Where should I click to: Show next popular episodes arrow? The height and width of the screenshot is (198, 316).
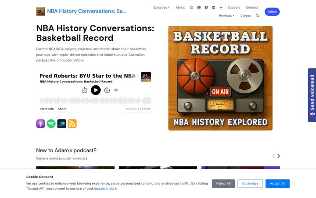click(x=279, y=156)
